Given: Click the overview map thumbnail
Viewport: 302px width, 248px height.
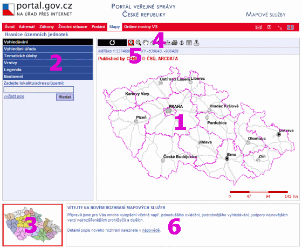Looking at the screenshot, I should 32,225.
